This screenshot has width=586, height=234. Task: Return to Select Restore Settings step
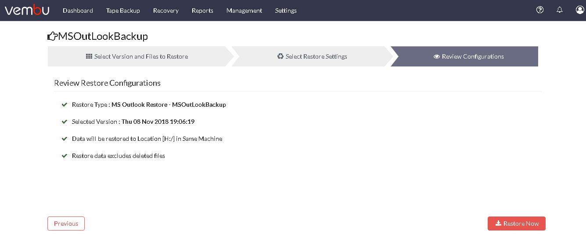pos(312,56)
